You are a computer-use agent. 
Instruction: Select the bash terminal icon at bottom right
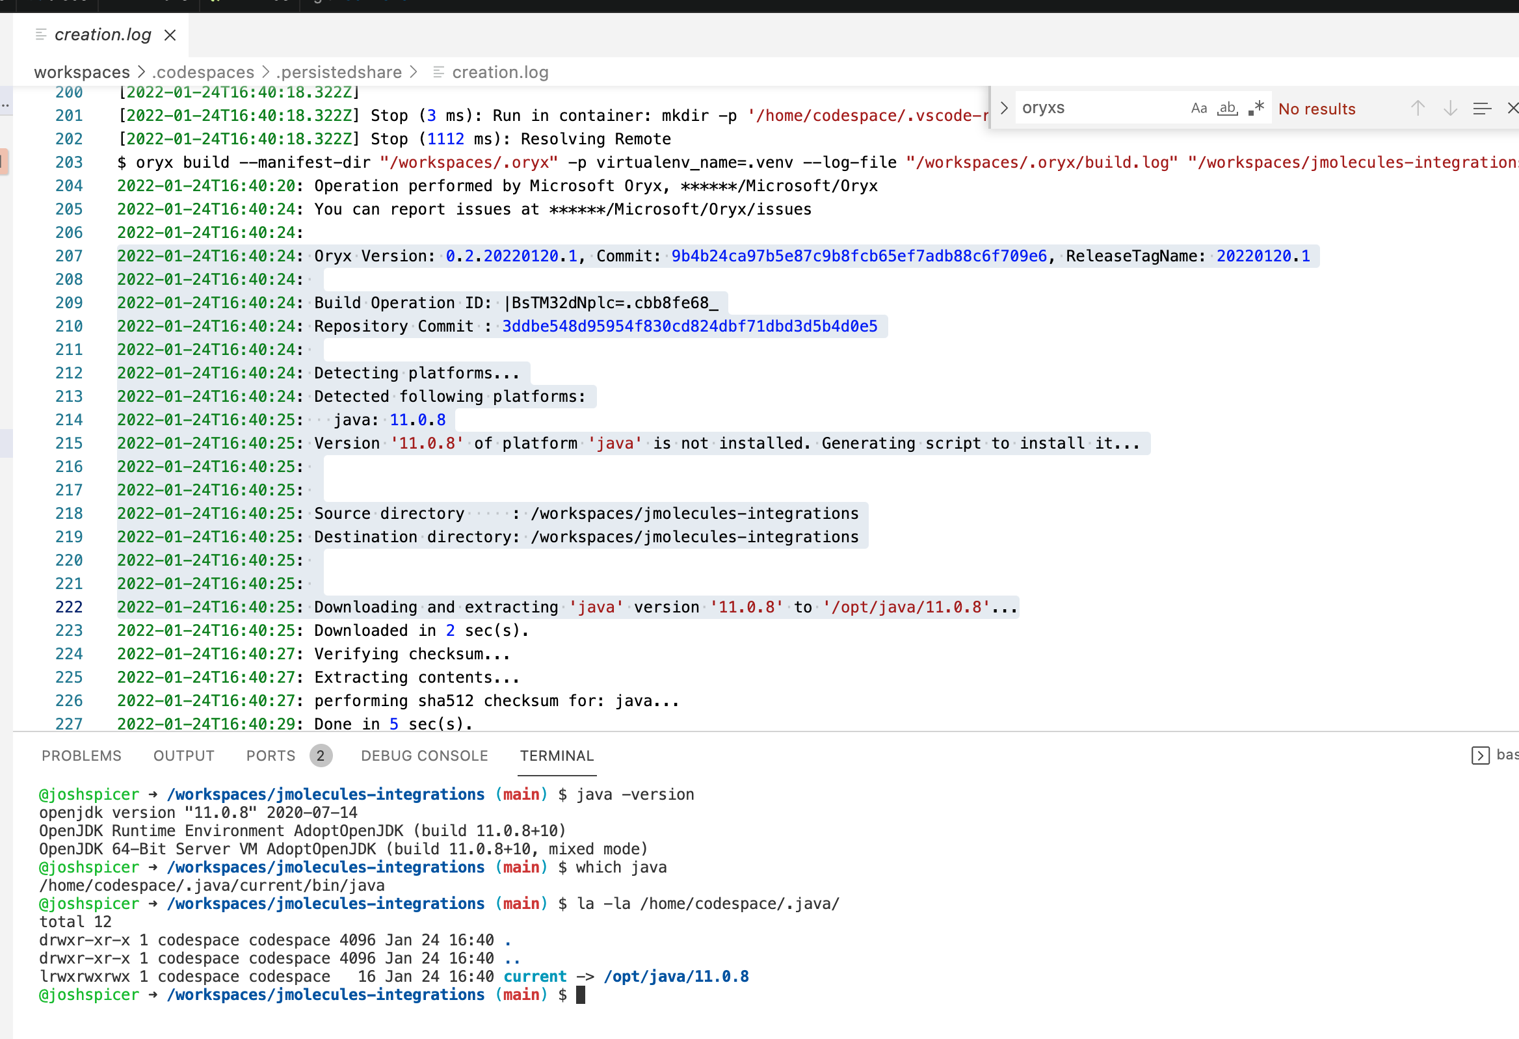pyautogui.click(x=1480, y=756)
